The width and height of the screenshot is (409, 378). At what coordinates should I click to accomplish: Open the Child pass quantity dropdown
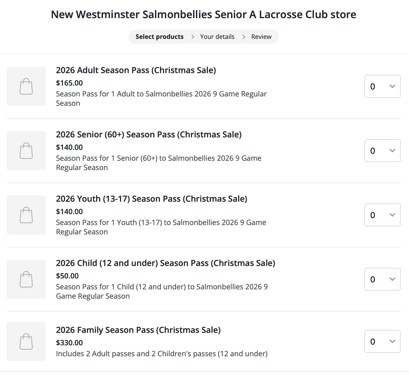click(382, 279)
